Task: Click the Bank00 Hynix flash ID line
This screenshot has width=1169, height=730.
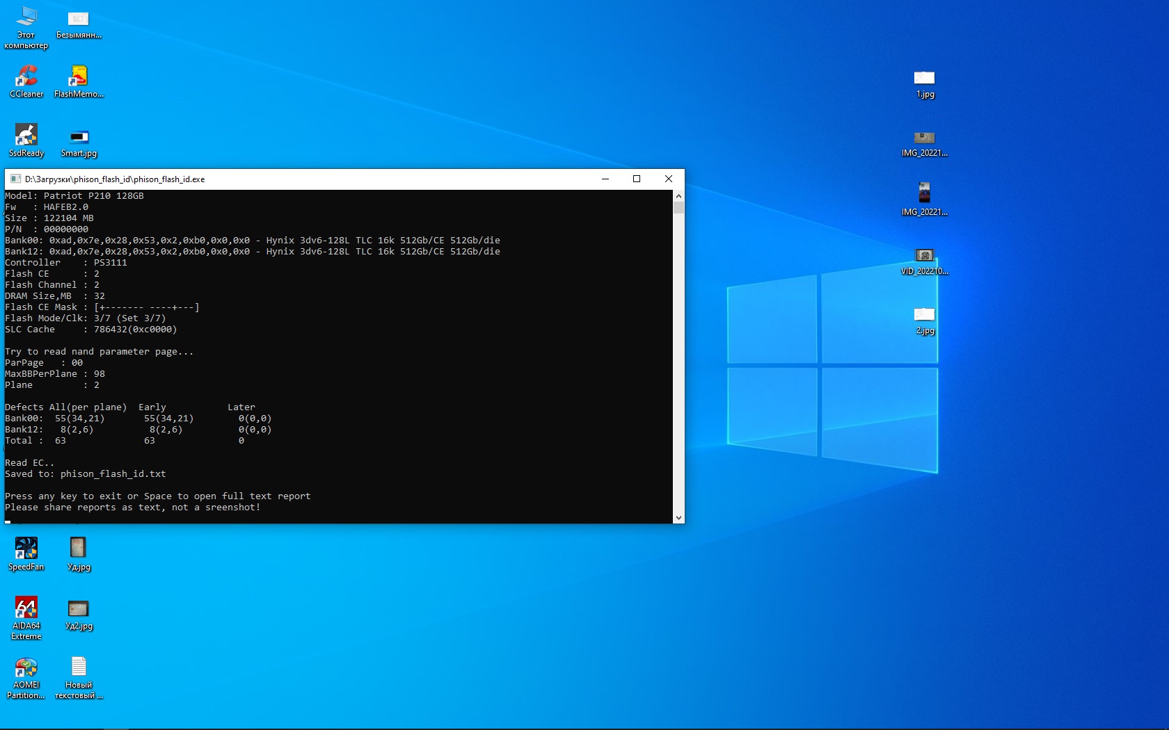Action: pyautogui.click(x=253, y=241)
